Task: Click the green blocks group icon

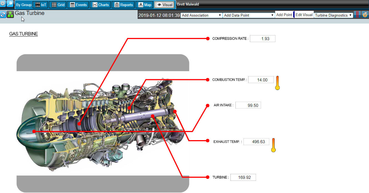Action: click(10, 14)
